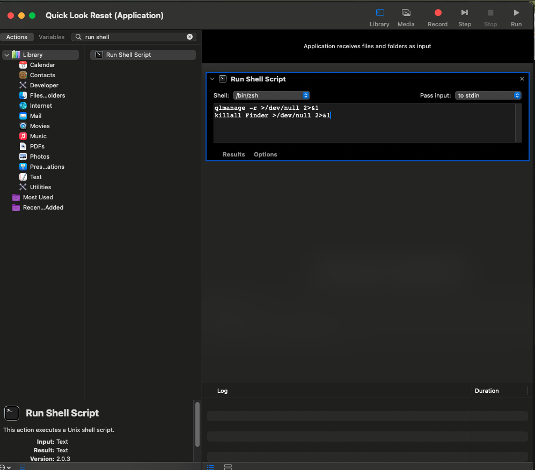Open the Media browser

tap(406, 18)
